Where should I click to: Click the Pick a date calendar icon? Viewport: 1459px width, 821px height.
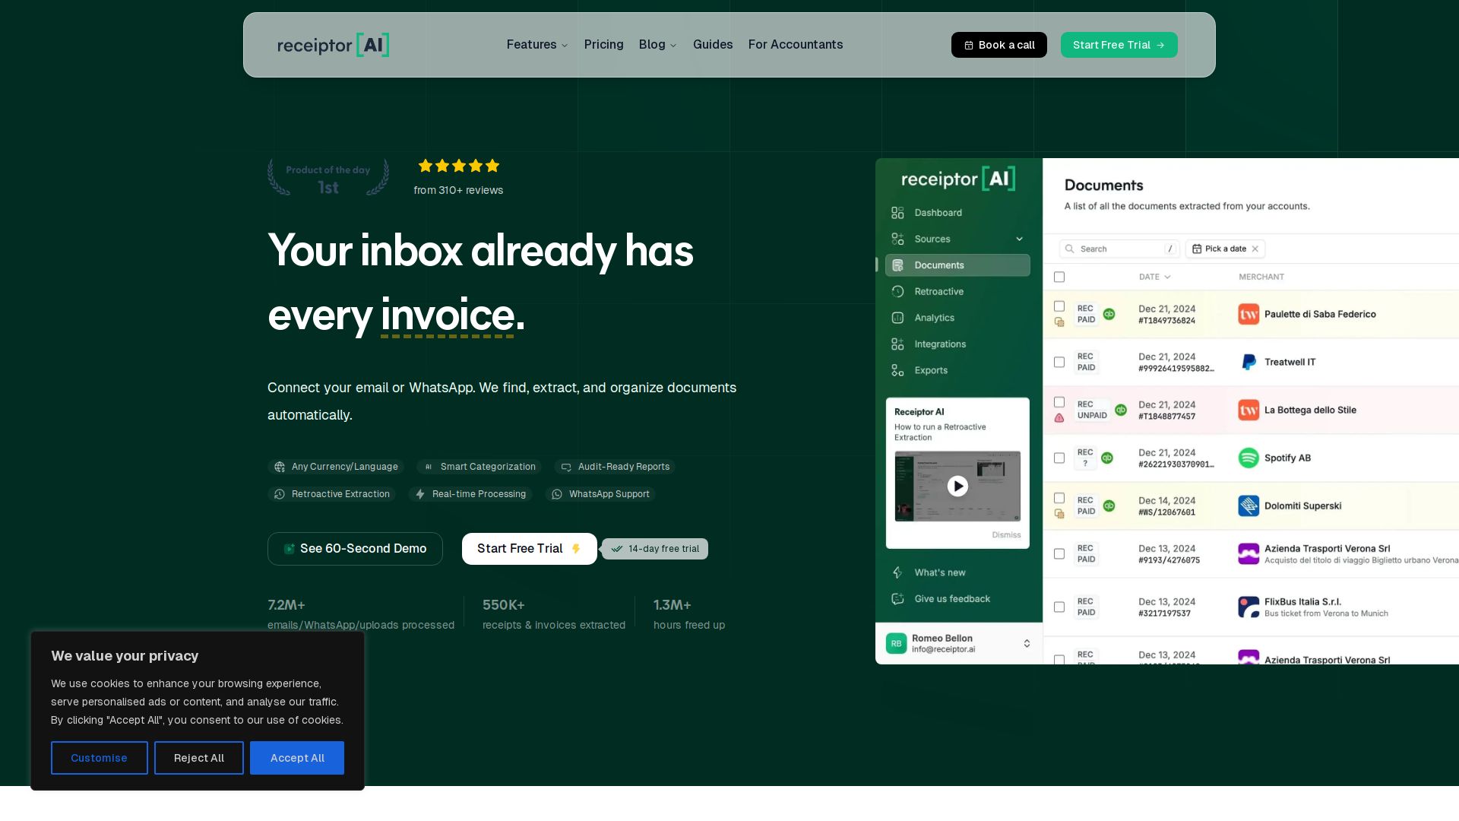1199,249
